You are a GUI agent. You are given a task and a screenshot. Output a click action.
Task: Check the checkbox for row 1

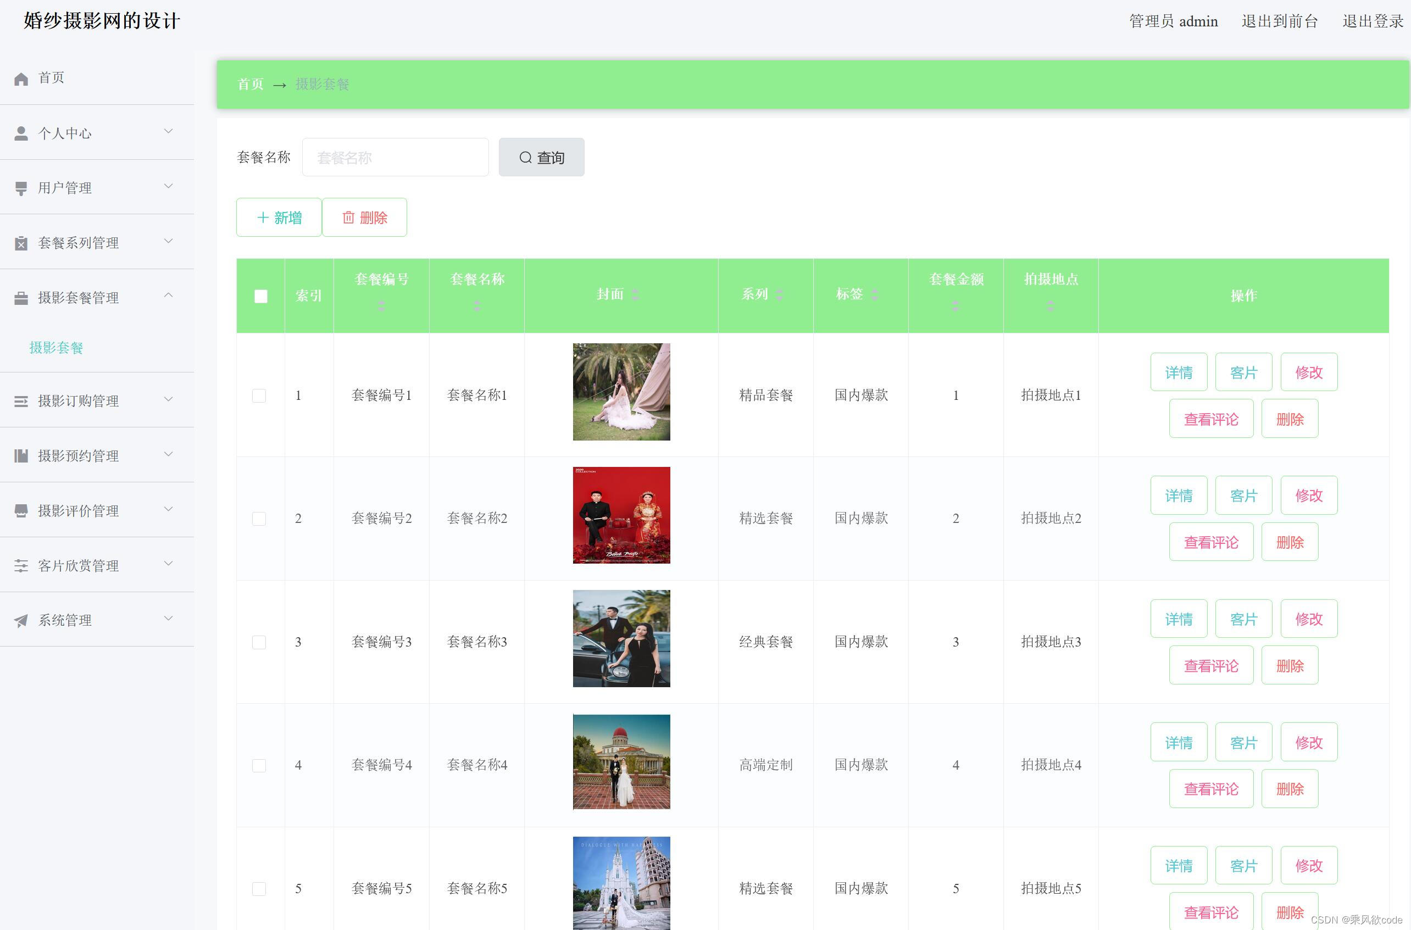tap(259, 396)
